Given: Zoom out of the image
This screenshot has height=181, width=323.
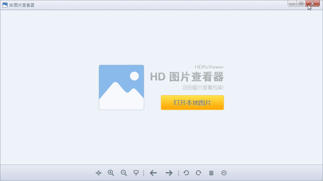Looking at the screenshot, I should click(x=123, y=173).
